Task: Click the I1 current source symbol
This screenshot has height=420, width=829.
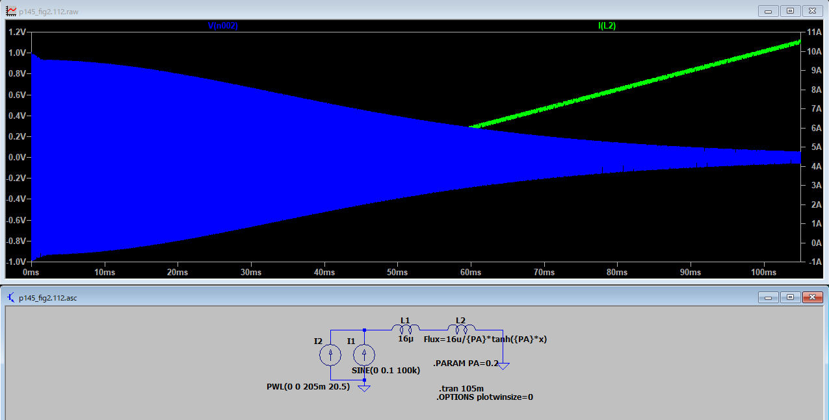Action: tap(364, 354)
